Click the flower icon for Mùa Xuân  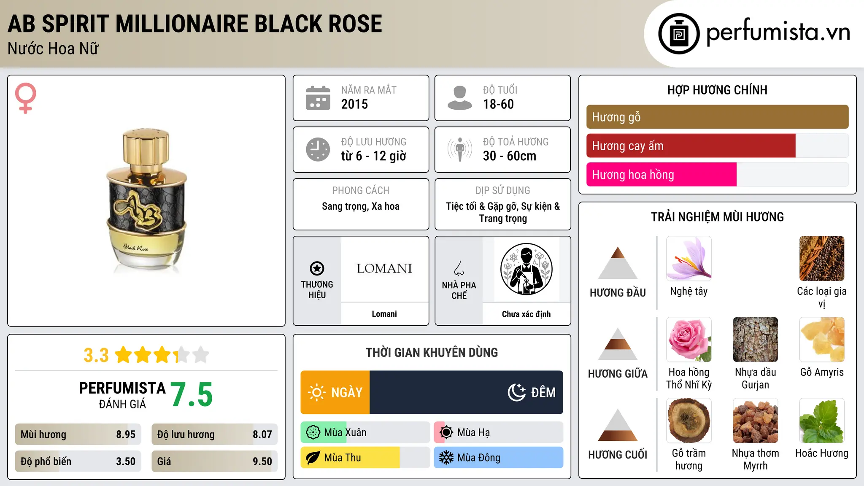coord(313,432)
